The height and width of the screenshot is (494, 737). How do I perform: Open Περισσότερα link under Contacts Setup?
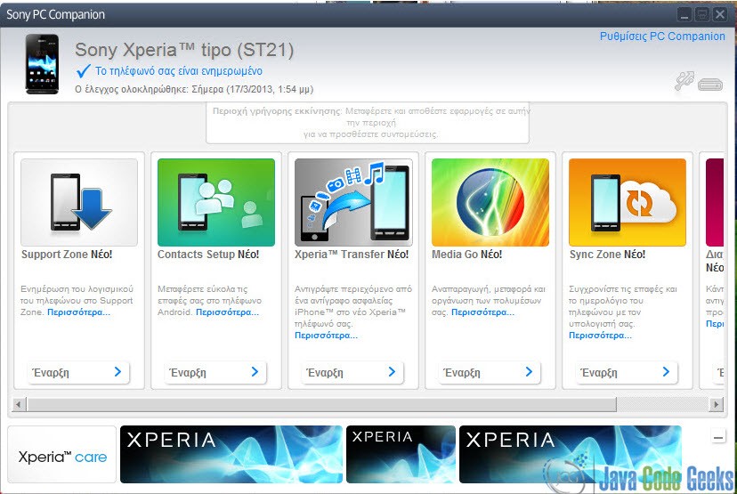(x=228, y=312)
